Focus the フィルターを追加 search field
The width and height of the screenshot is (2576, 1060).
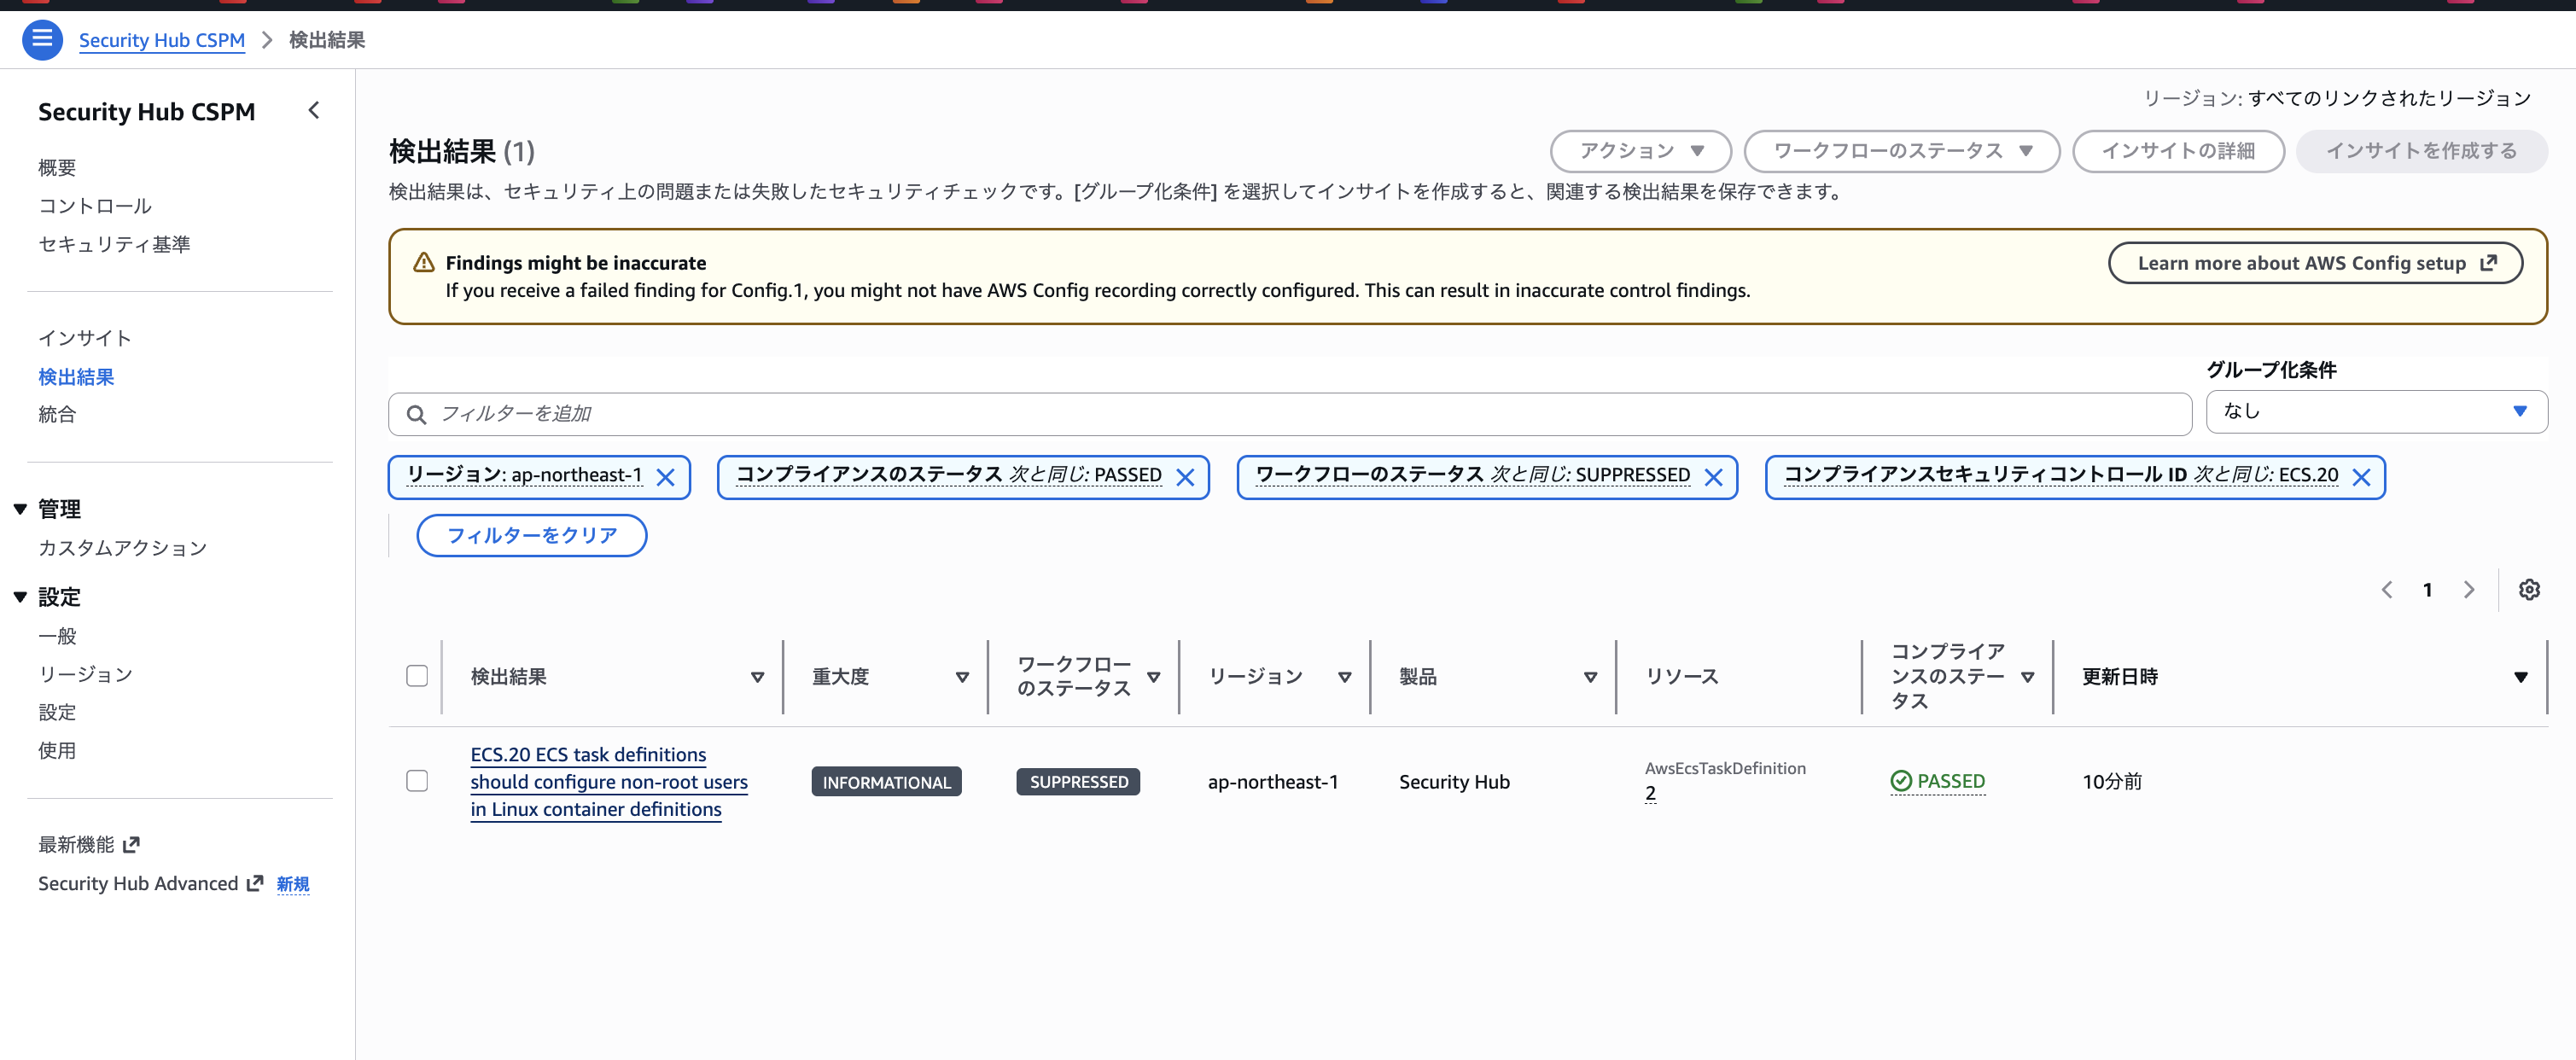coord(1290,414)
